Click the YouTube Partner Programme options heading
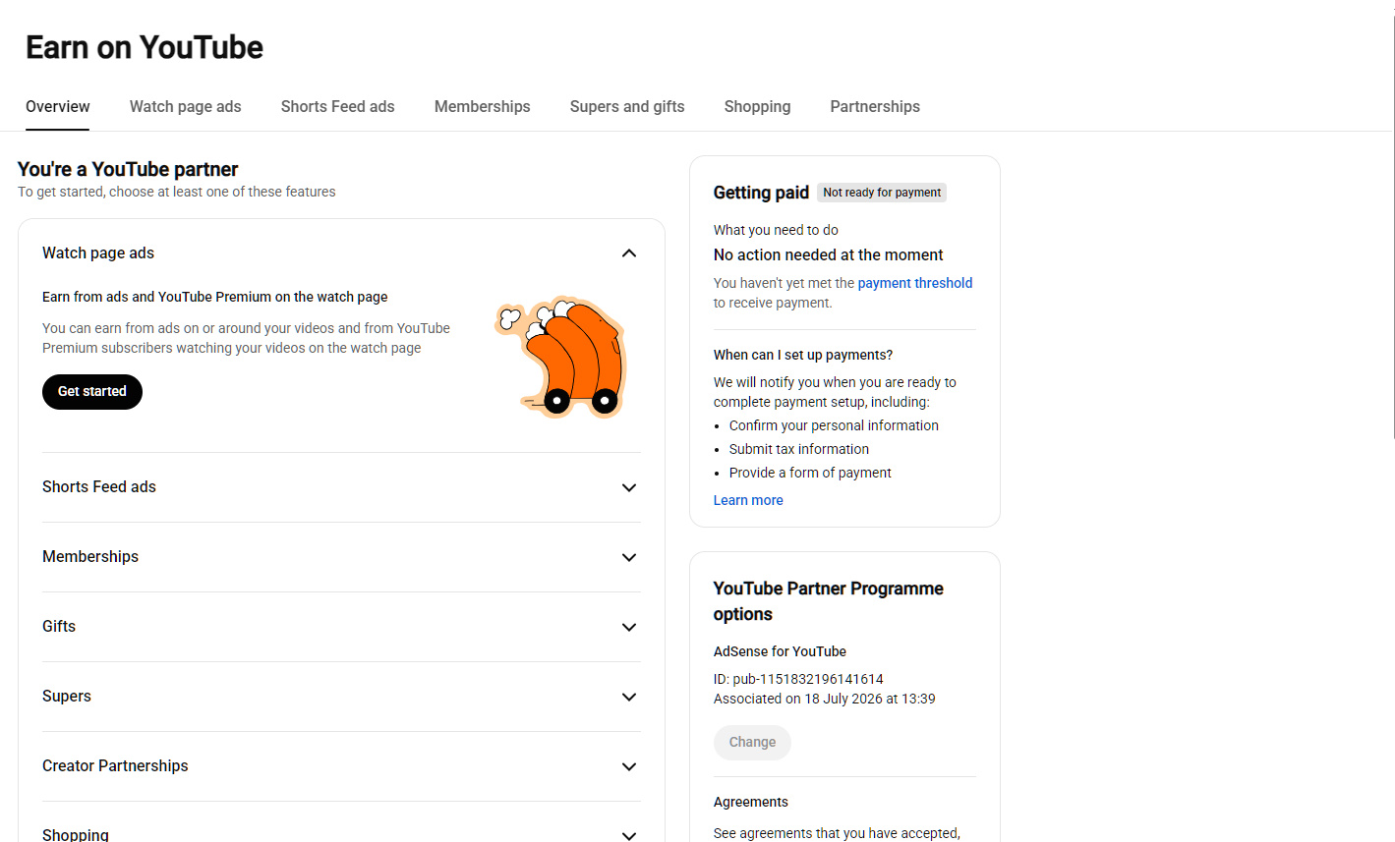1395x842 pixels. coord(829,601)
